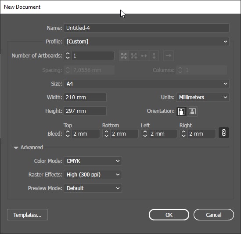Choose Arrange by Column artboard icon
This screenshot has width=241, height=234.
154,56
